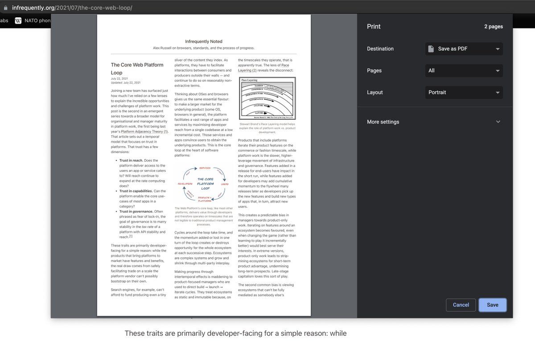Click background page text "These traits are primarily developer-facing"

pyautogui.click(x=235, y=333)
